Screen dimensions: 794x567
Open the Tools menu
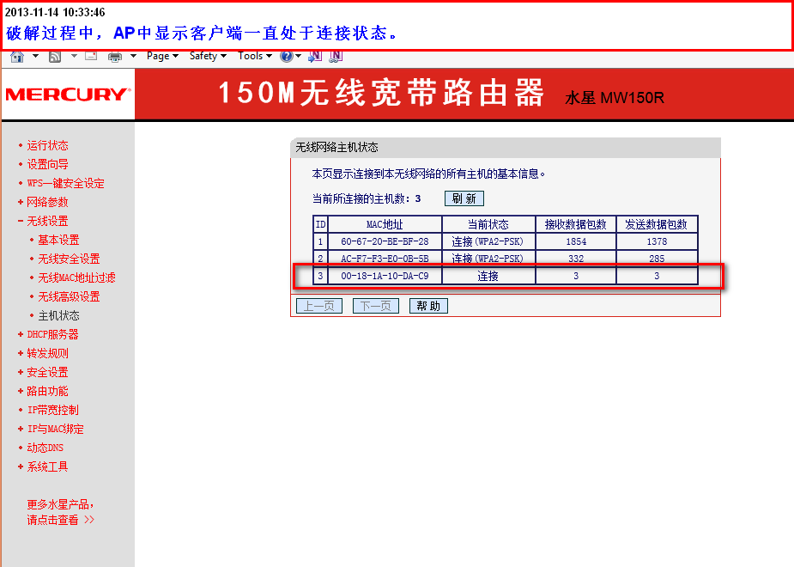click(x=255, y=56)
